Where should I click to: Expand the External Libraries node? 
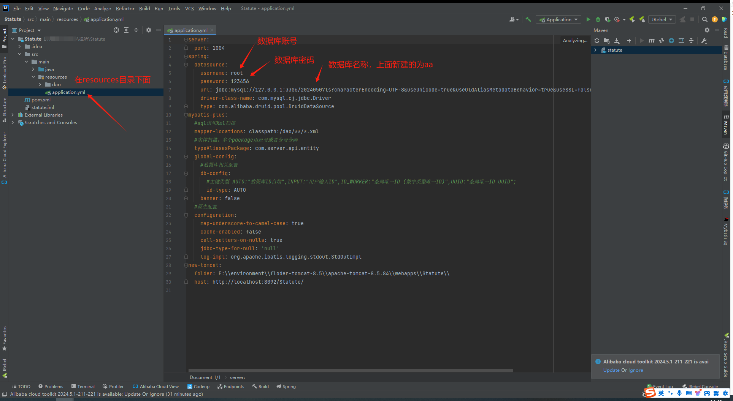(x=13, y=115)
